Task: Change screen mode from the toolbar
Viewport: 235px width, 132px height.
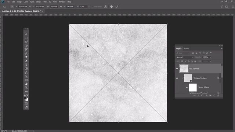Action: tap(26, 107)
